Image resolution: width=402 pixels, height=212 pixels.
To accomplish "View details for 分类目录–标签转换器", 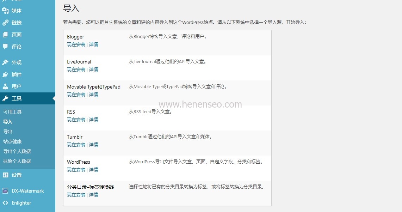I will click(x=94, y=195).
